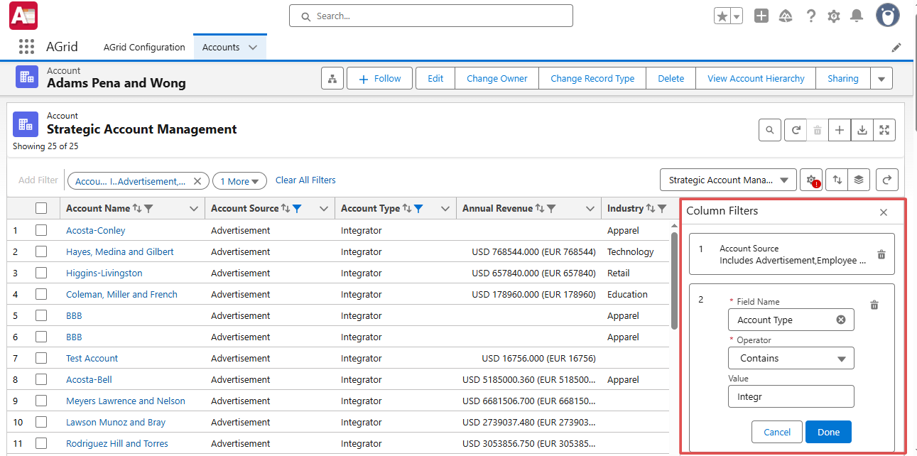Select the Hayes, Medina and Gilbert checkbox
Screen dimensions: 917x456
tap(41, 251)
